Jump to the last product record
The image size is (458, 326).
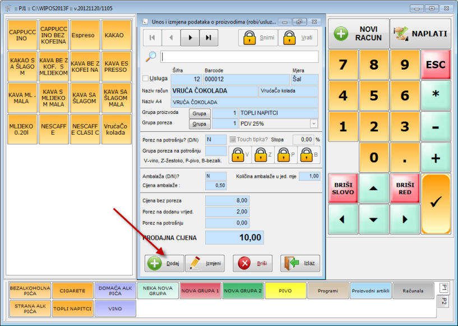pos(209,38)
